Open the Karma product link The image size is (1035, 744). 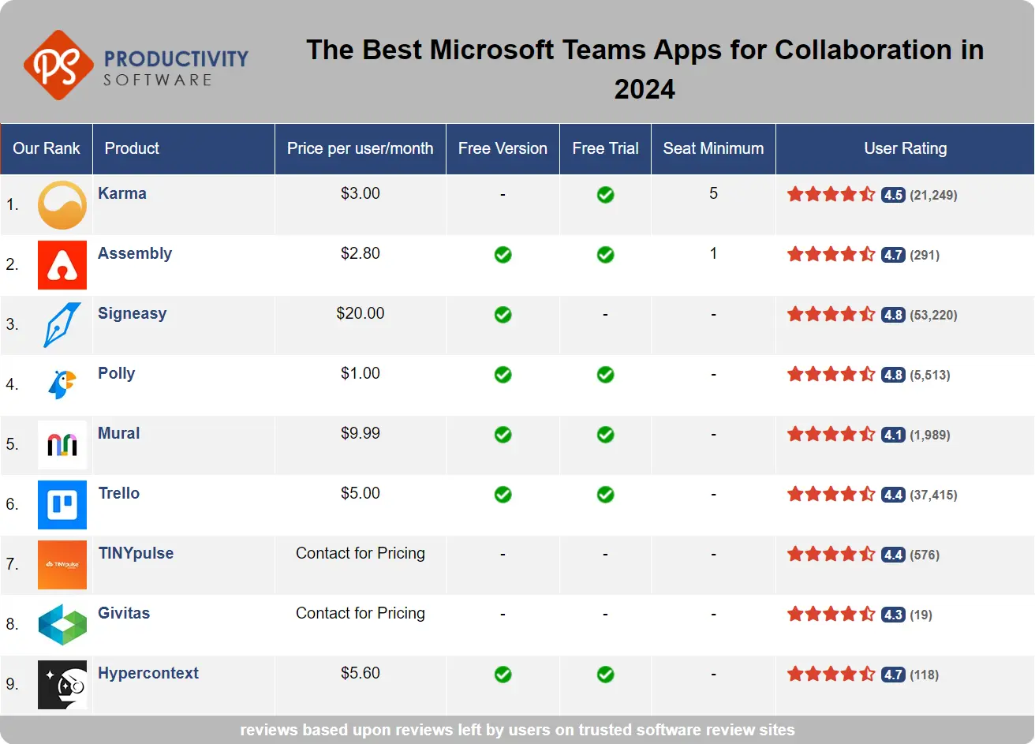point(122,193)
